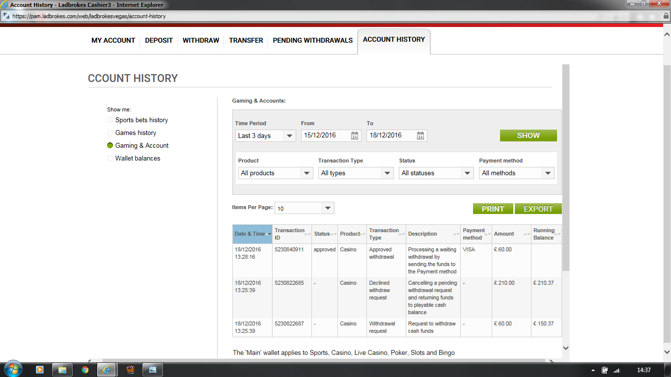Click transaction ID 5230822687
The height and width of the screenshot is (377, 671).
coord(289,323)
